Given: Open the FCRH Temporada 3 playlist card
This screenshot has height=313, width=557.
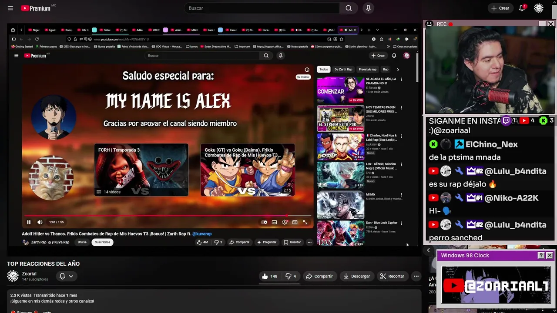Looking at the screenshot, I should [x=141, y=170].
